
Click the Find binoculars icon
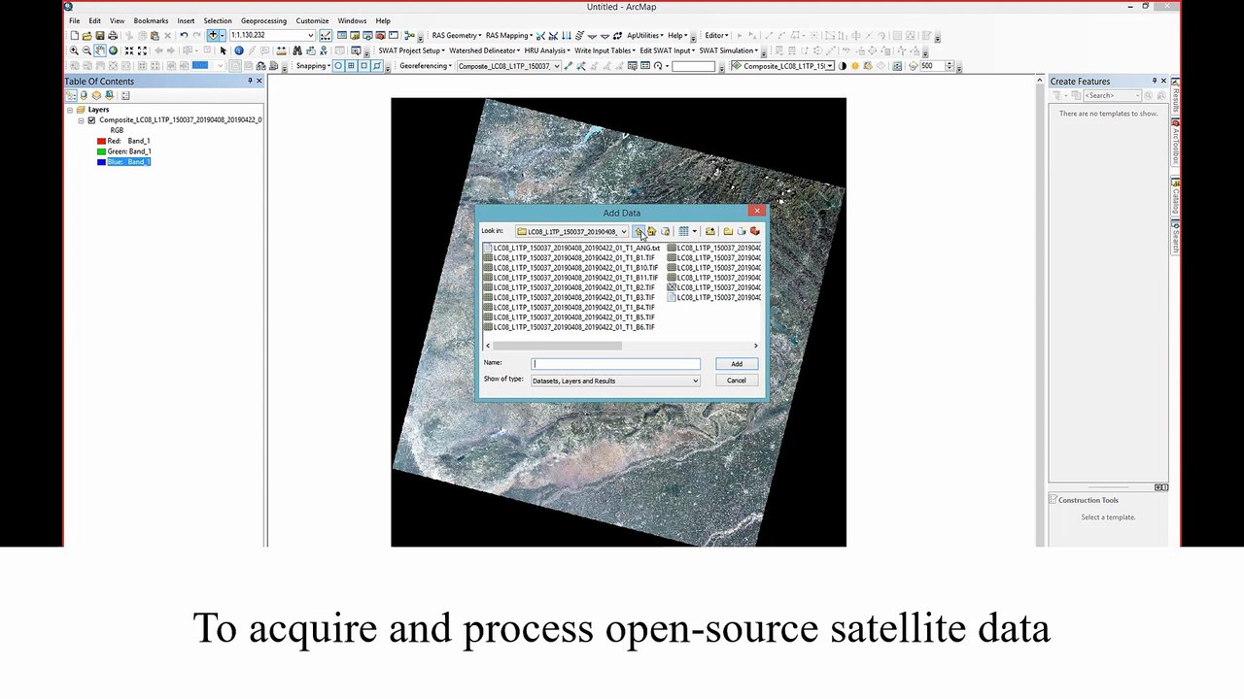pos(297,50)
